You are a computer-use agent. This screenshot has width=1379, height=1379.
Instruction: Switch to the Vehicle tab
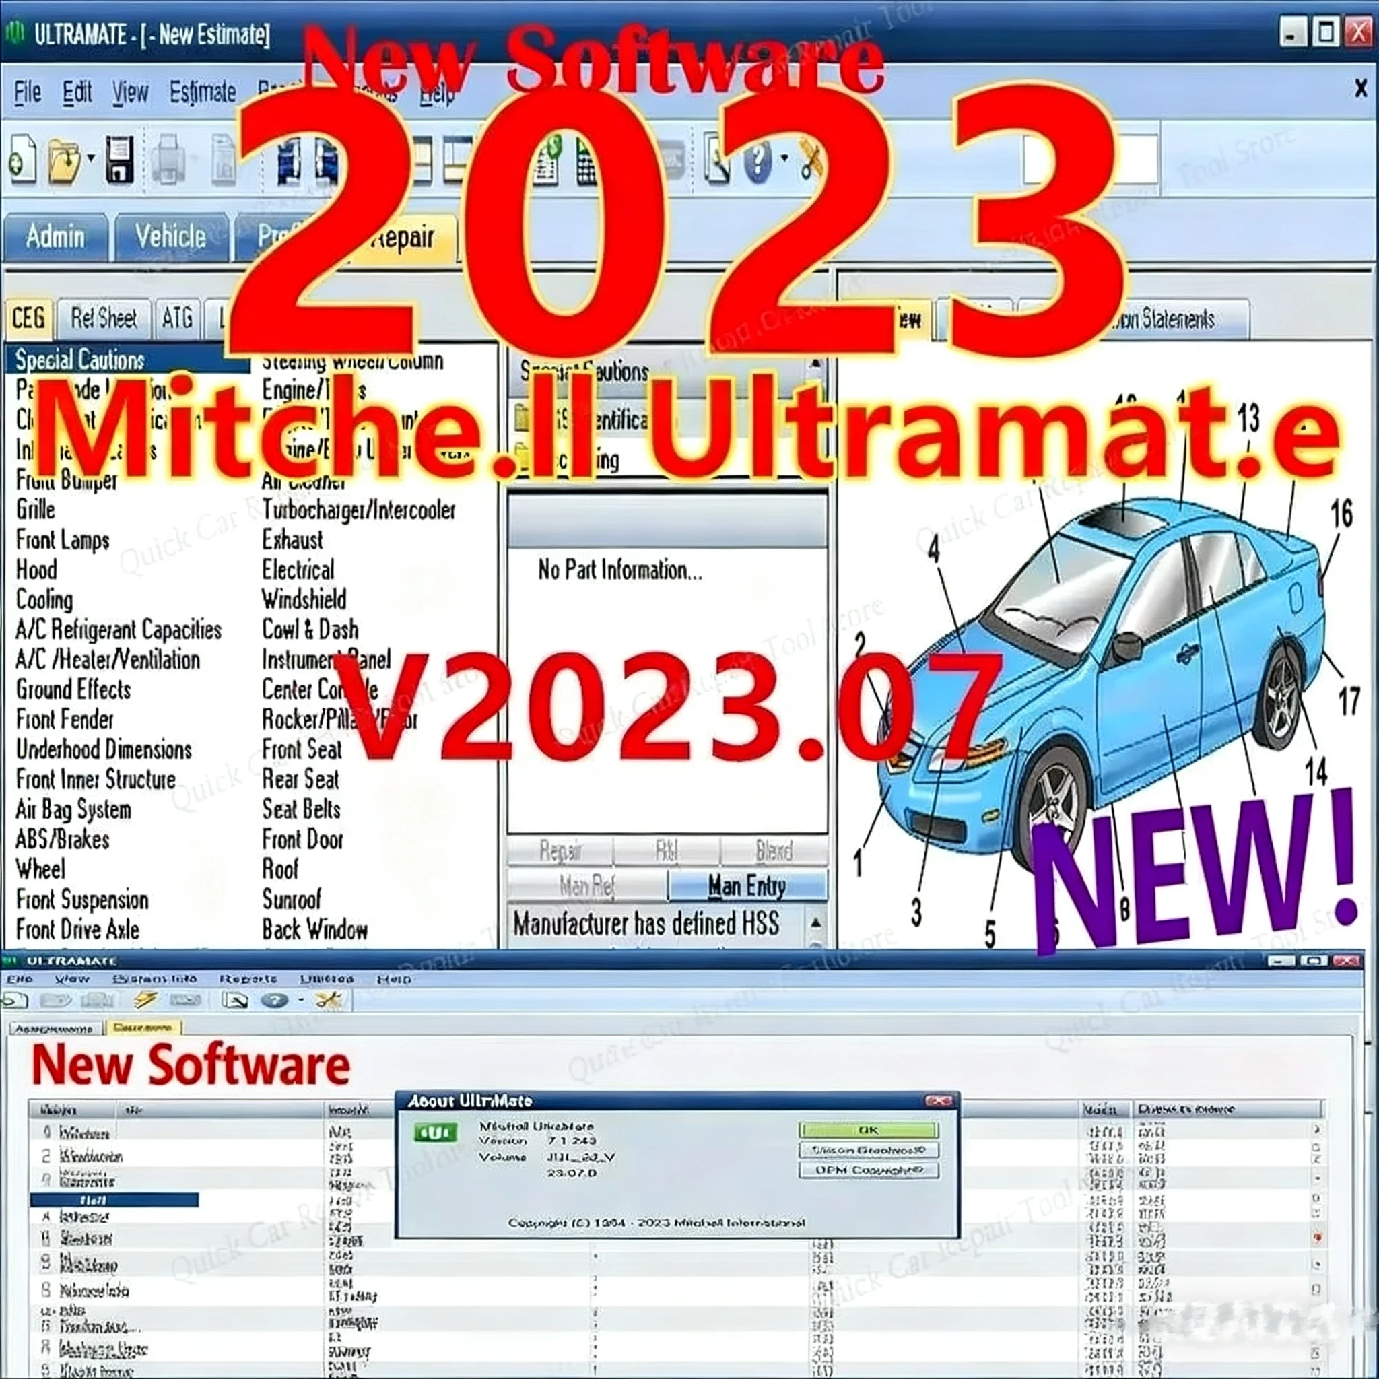tap(171, 237)
